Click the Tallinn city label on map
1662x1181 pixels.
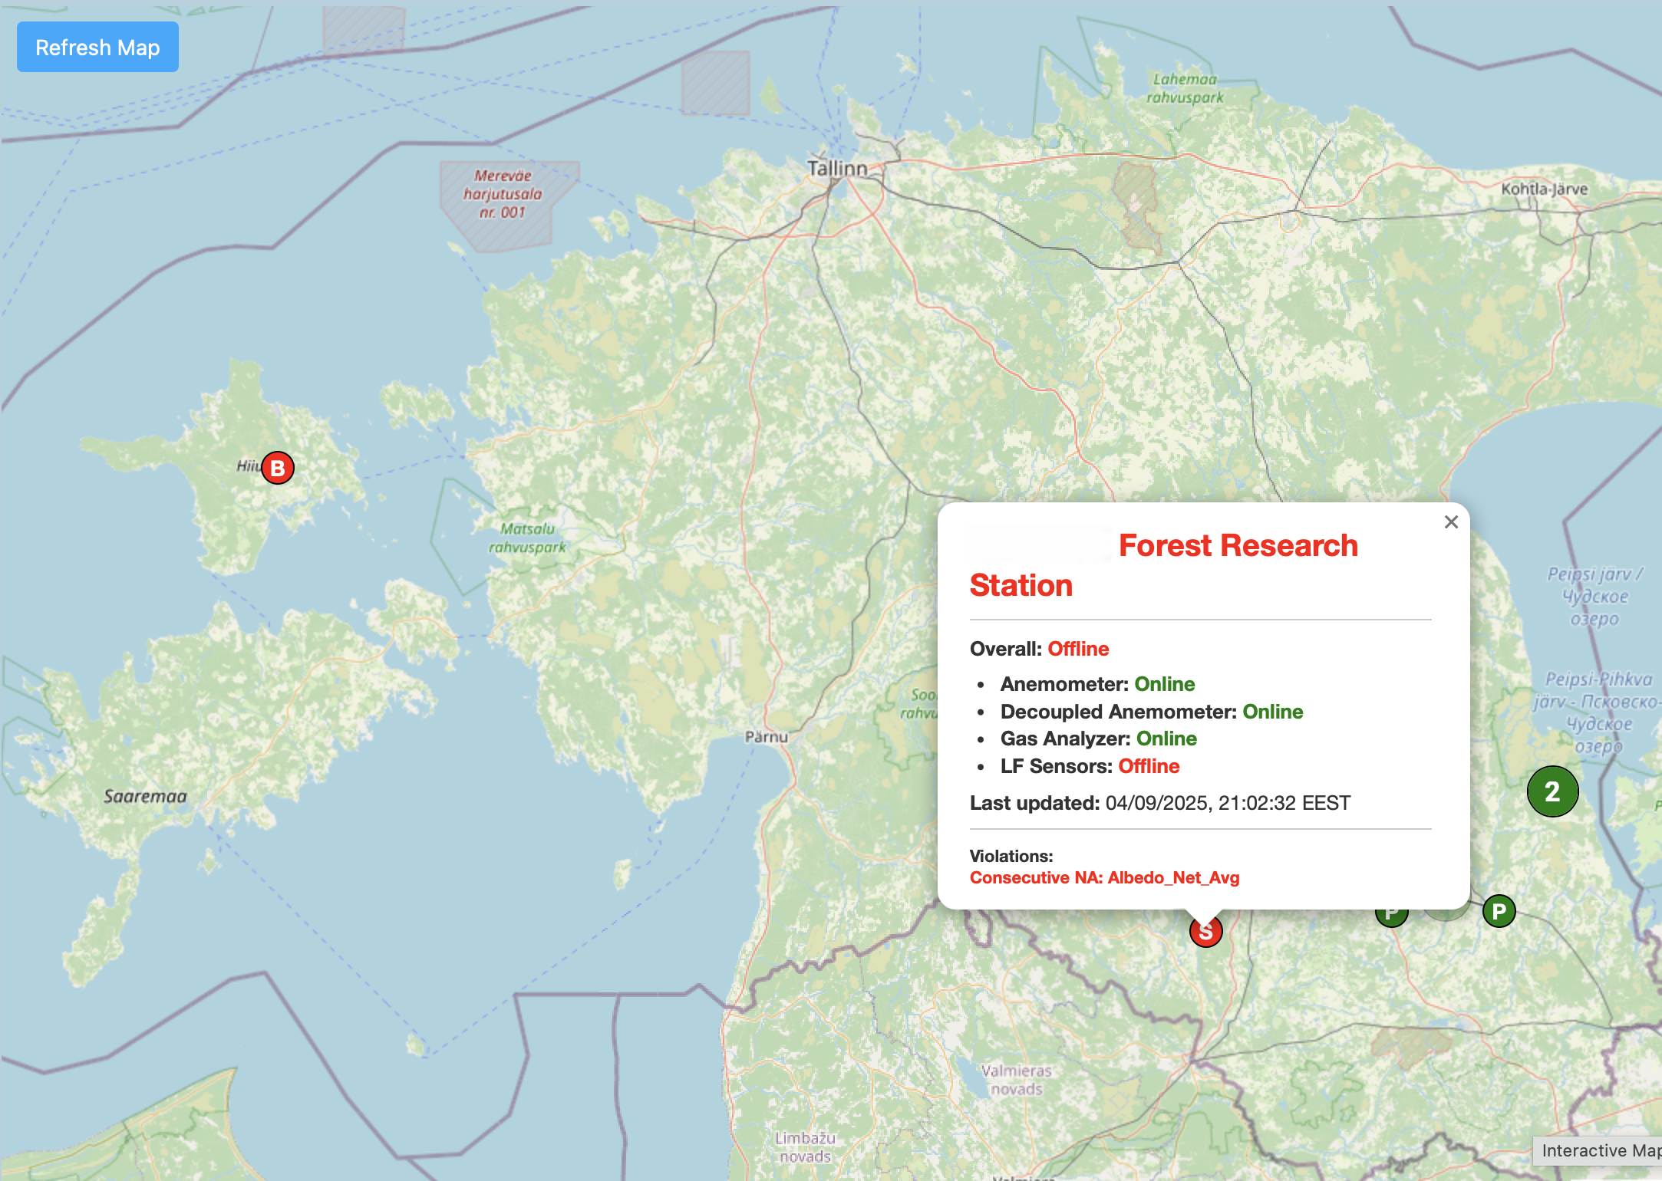[x=837, y=168]
